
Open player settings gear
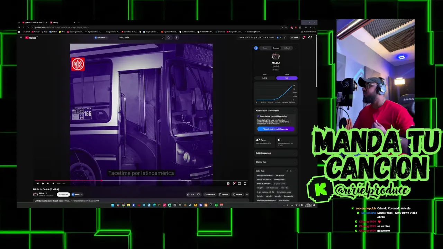click(x=234, y=183)
